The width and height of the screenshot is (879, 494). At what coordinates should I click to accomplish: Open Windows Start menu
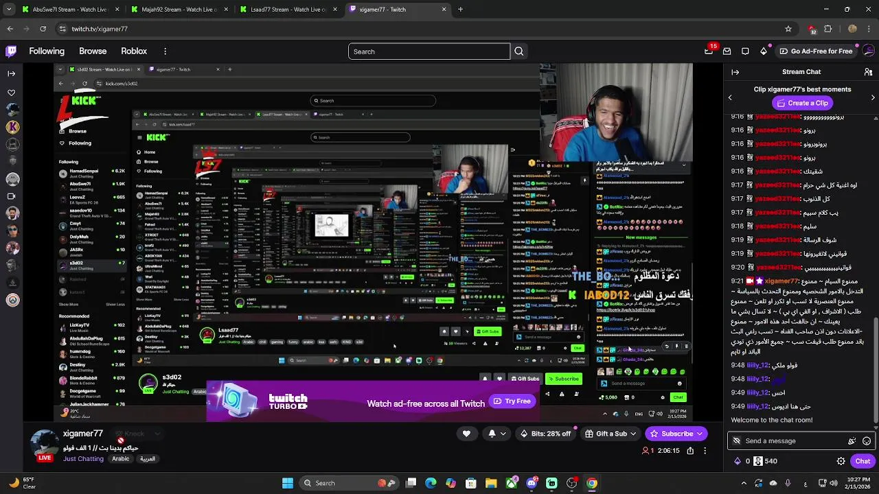288,483
